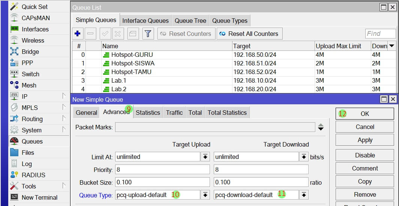
Task: Click the comment icon in queue toolbar
Action: point(132,34)
